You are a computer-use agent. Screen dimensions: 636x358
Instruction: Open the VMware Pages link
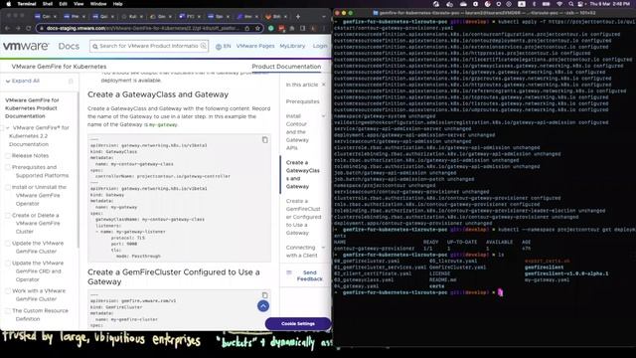(255, 47)
